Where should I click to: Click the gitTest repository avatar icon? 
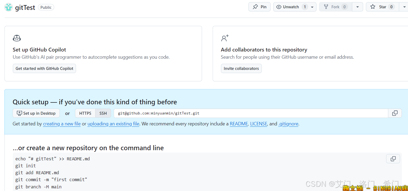point(9,7)
